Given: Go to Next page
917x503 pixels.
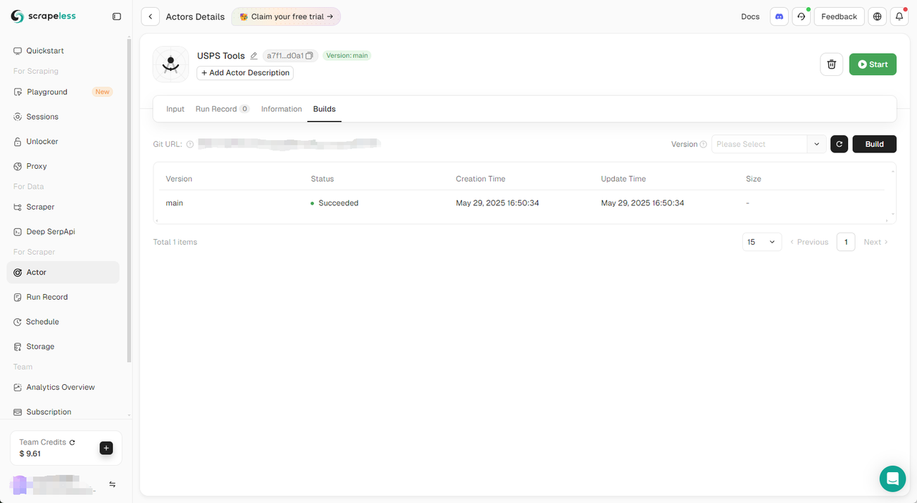Looking at the screenshot, I should (x=875, y=242).
